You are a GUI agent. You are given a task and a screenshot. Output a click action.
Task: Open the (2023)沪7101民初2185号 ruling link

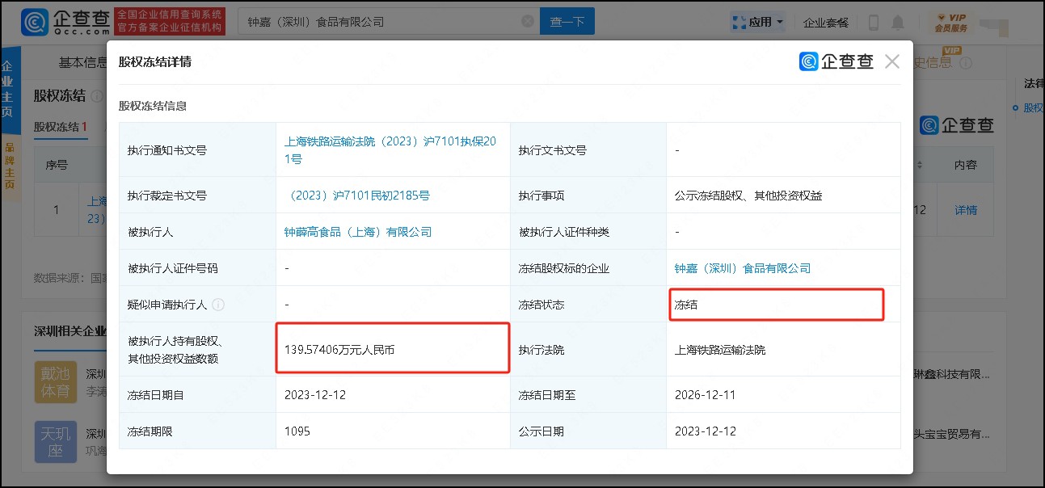click(358, 196)
